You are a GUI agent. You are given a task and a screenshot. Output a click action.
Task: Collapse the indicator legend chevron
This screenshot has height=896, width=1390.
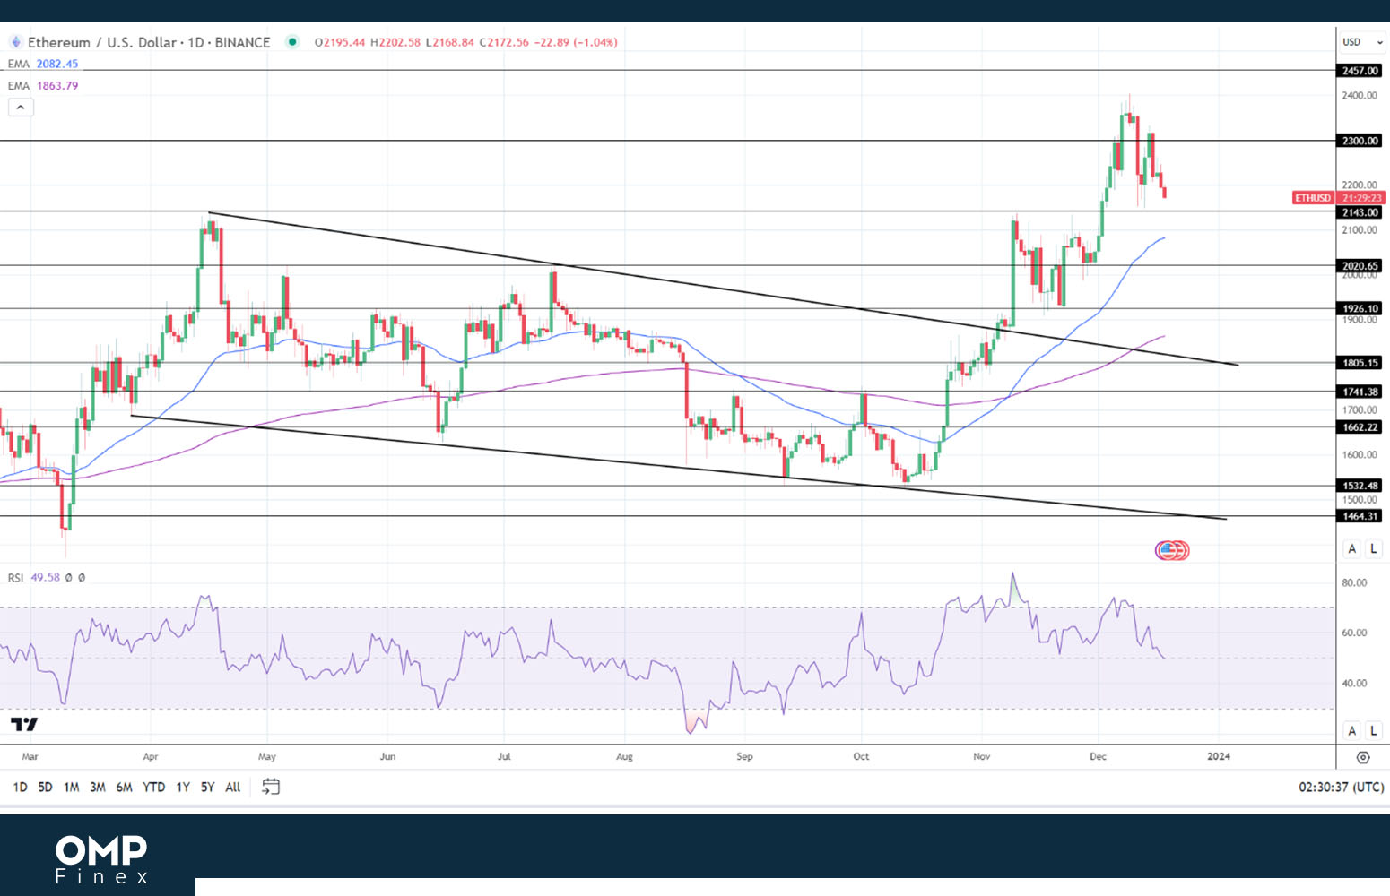click(21, 108)
